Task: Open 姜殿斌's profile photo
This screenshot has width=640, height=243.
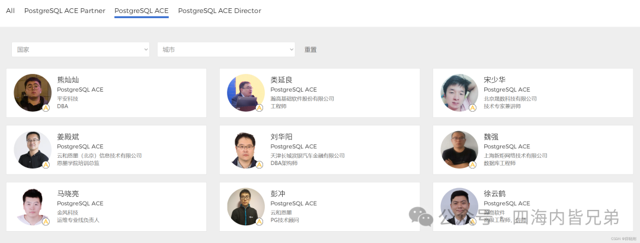Action: [x=33, y=150]
